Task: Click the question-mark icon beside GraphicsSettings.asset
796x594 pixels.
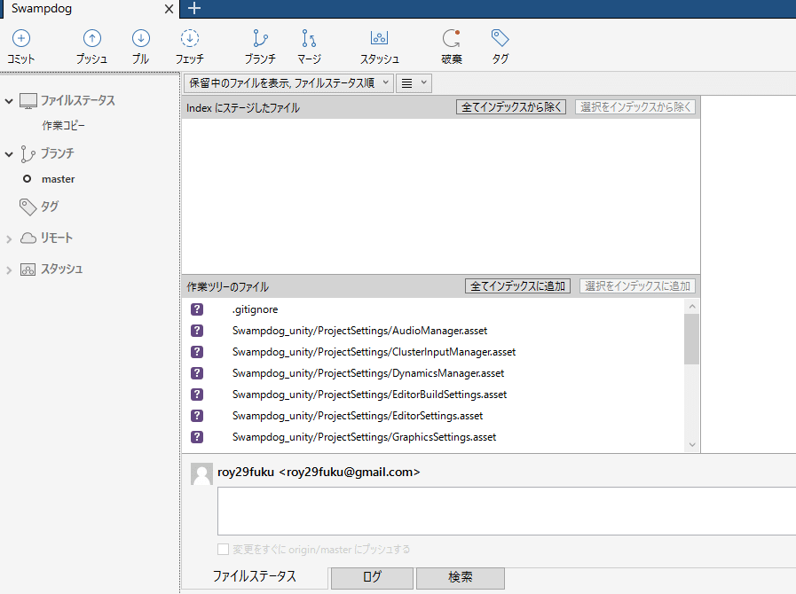Action: [197, 437]
